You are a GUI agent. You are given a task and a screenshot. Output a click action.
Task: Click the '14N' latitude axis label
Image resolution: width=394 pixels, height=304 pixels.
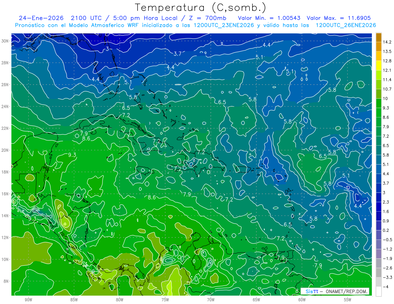pos(6,215)
